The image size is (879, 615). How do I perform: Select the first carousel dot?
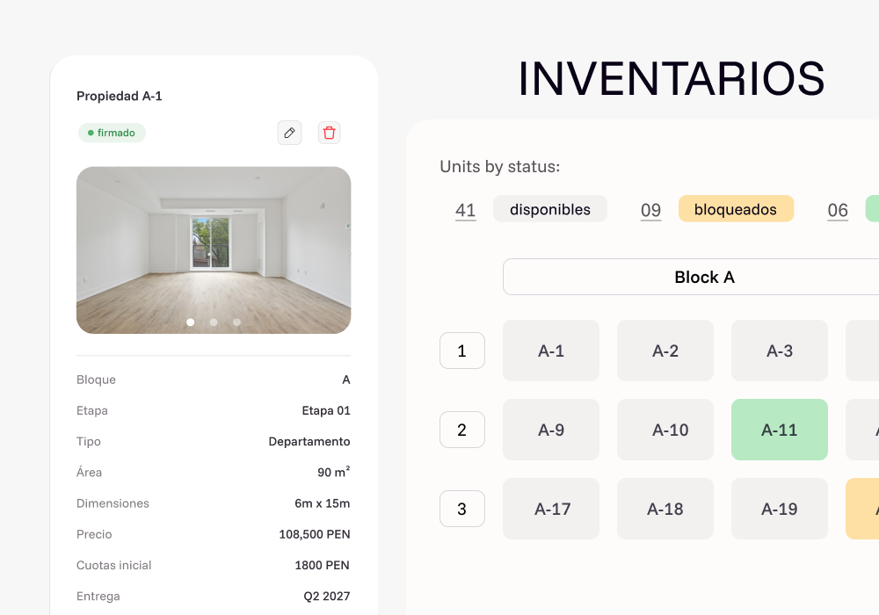[191, 322]
